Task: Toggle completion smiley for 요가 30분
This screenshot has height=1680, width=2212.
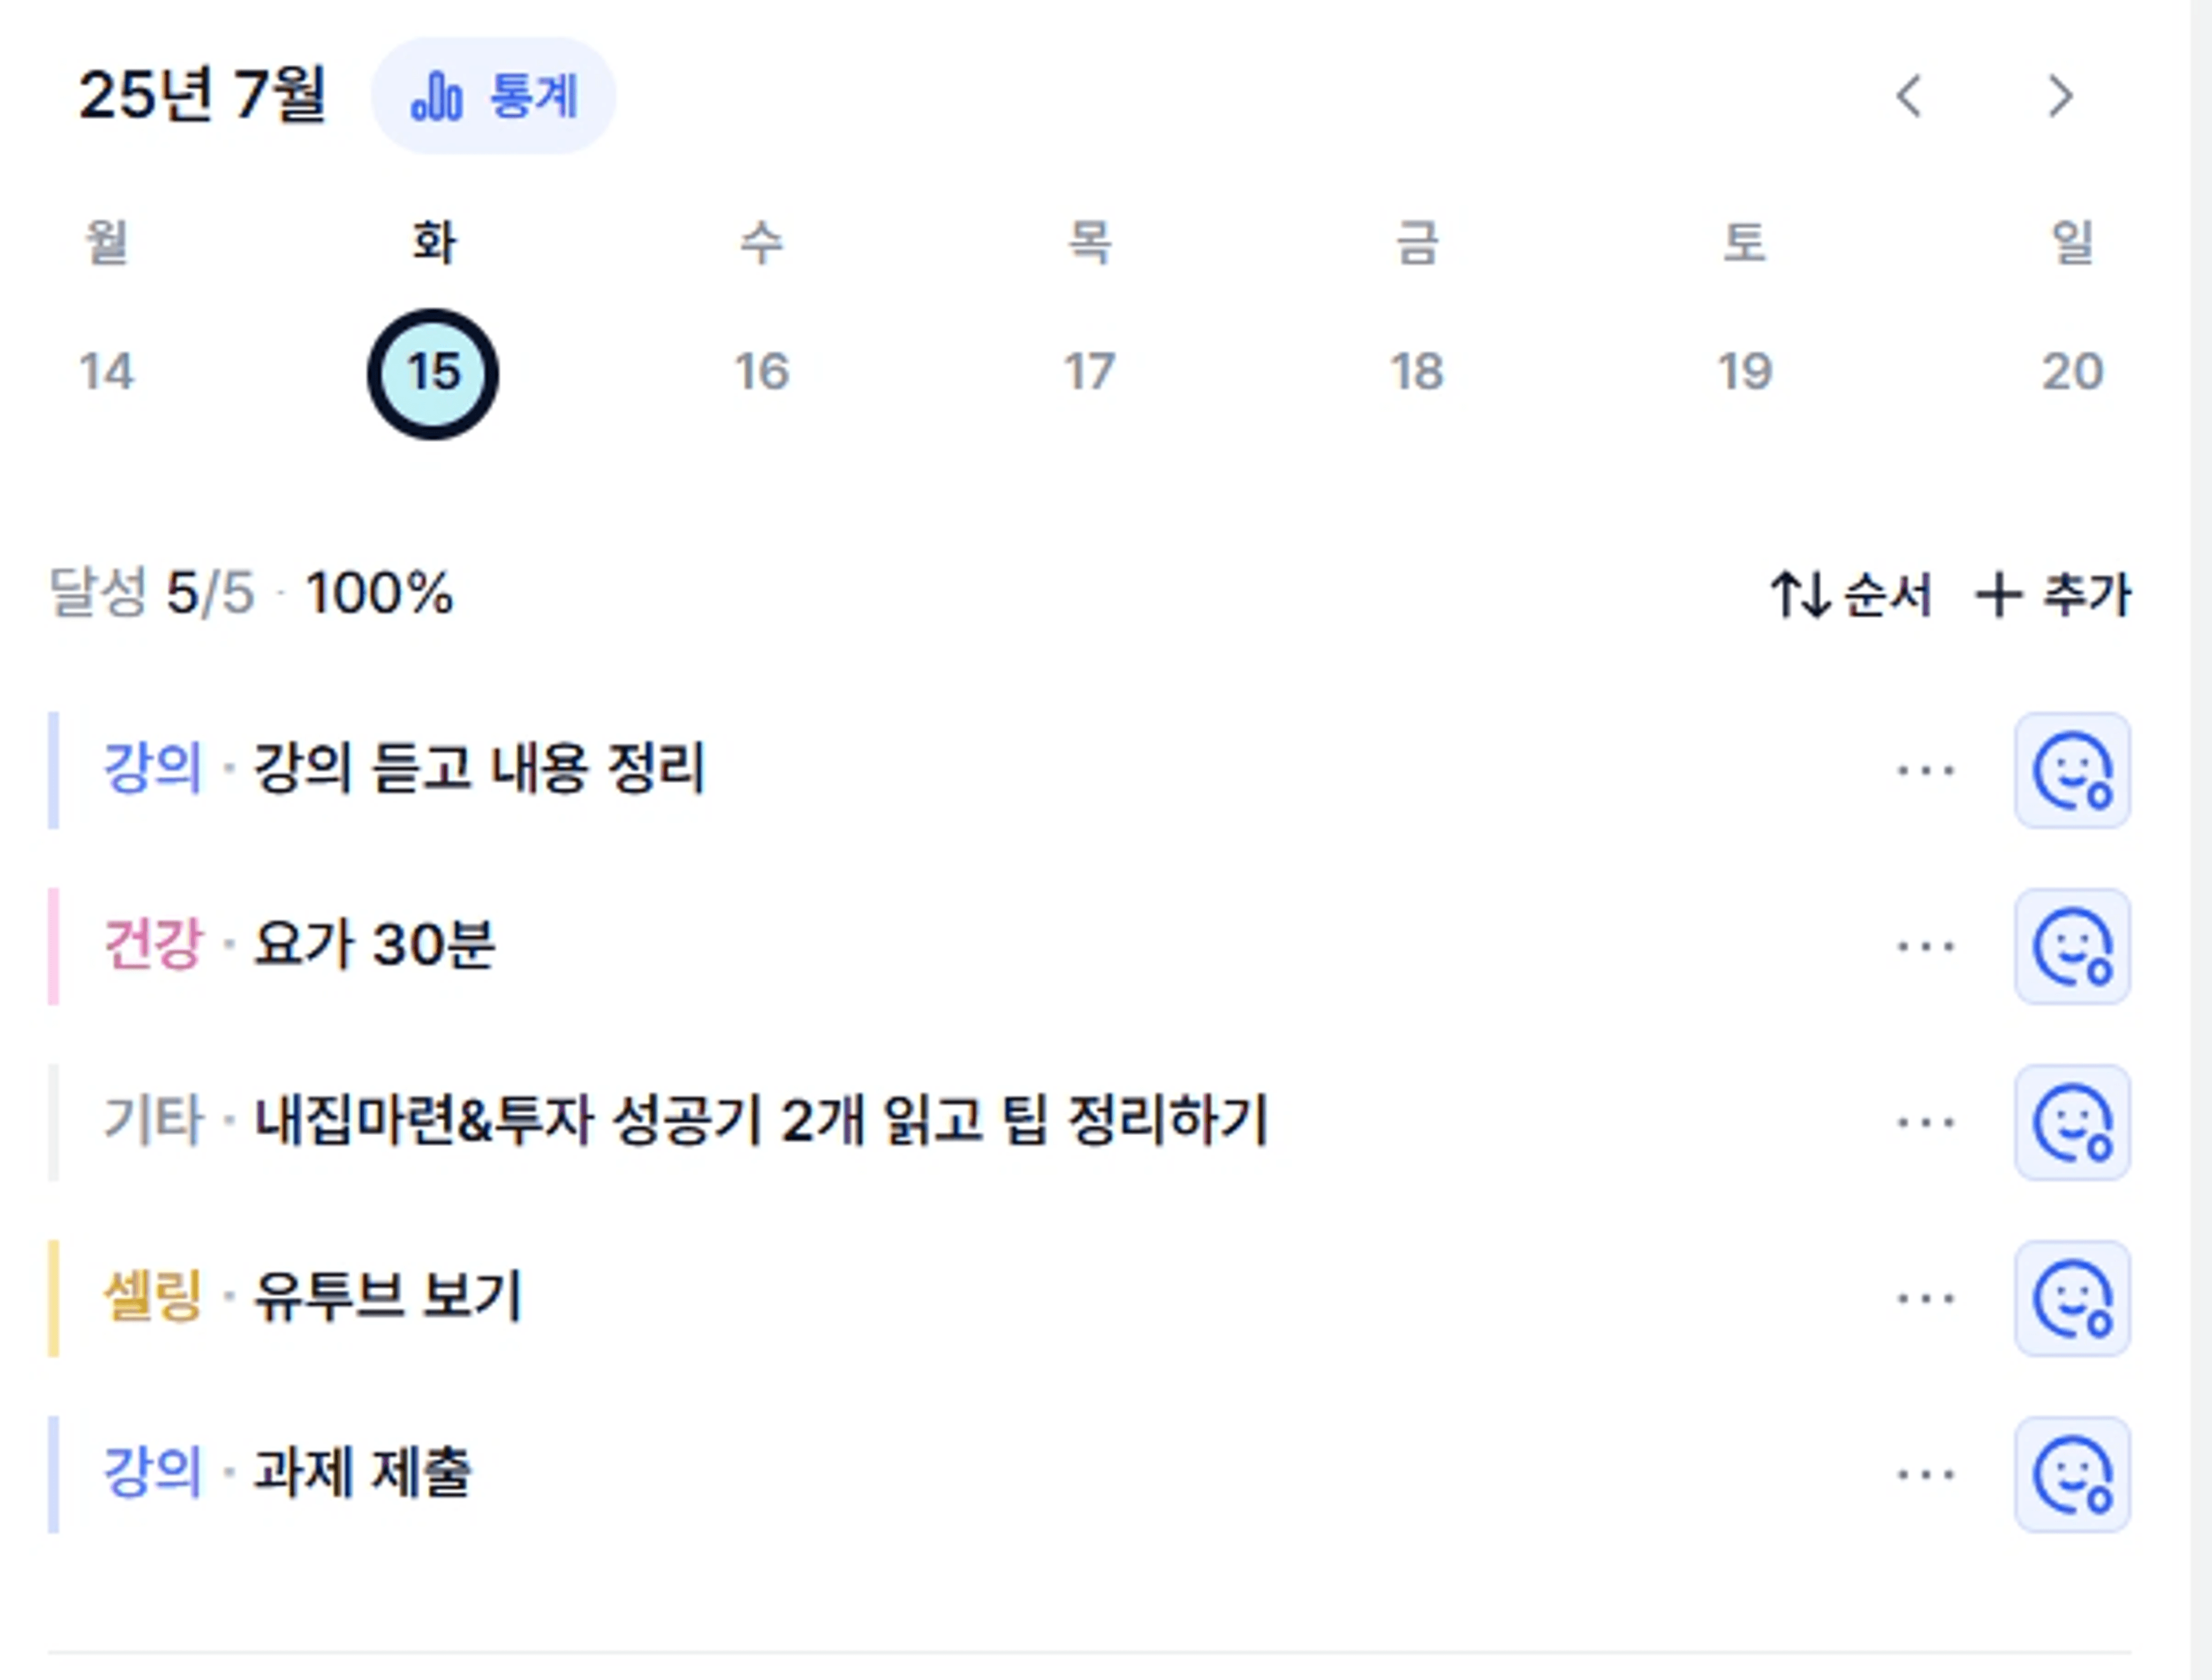Action: pyautogui.click(x=2072, y=946)
